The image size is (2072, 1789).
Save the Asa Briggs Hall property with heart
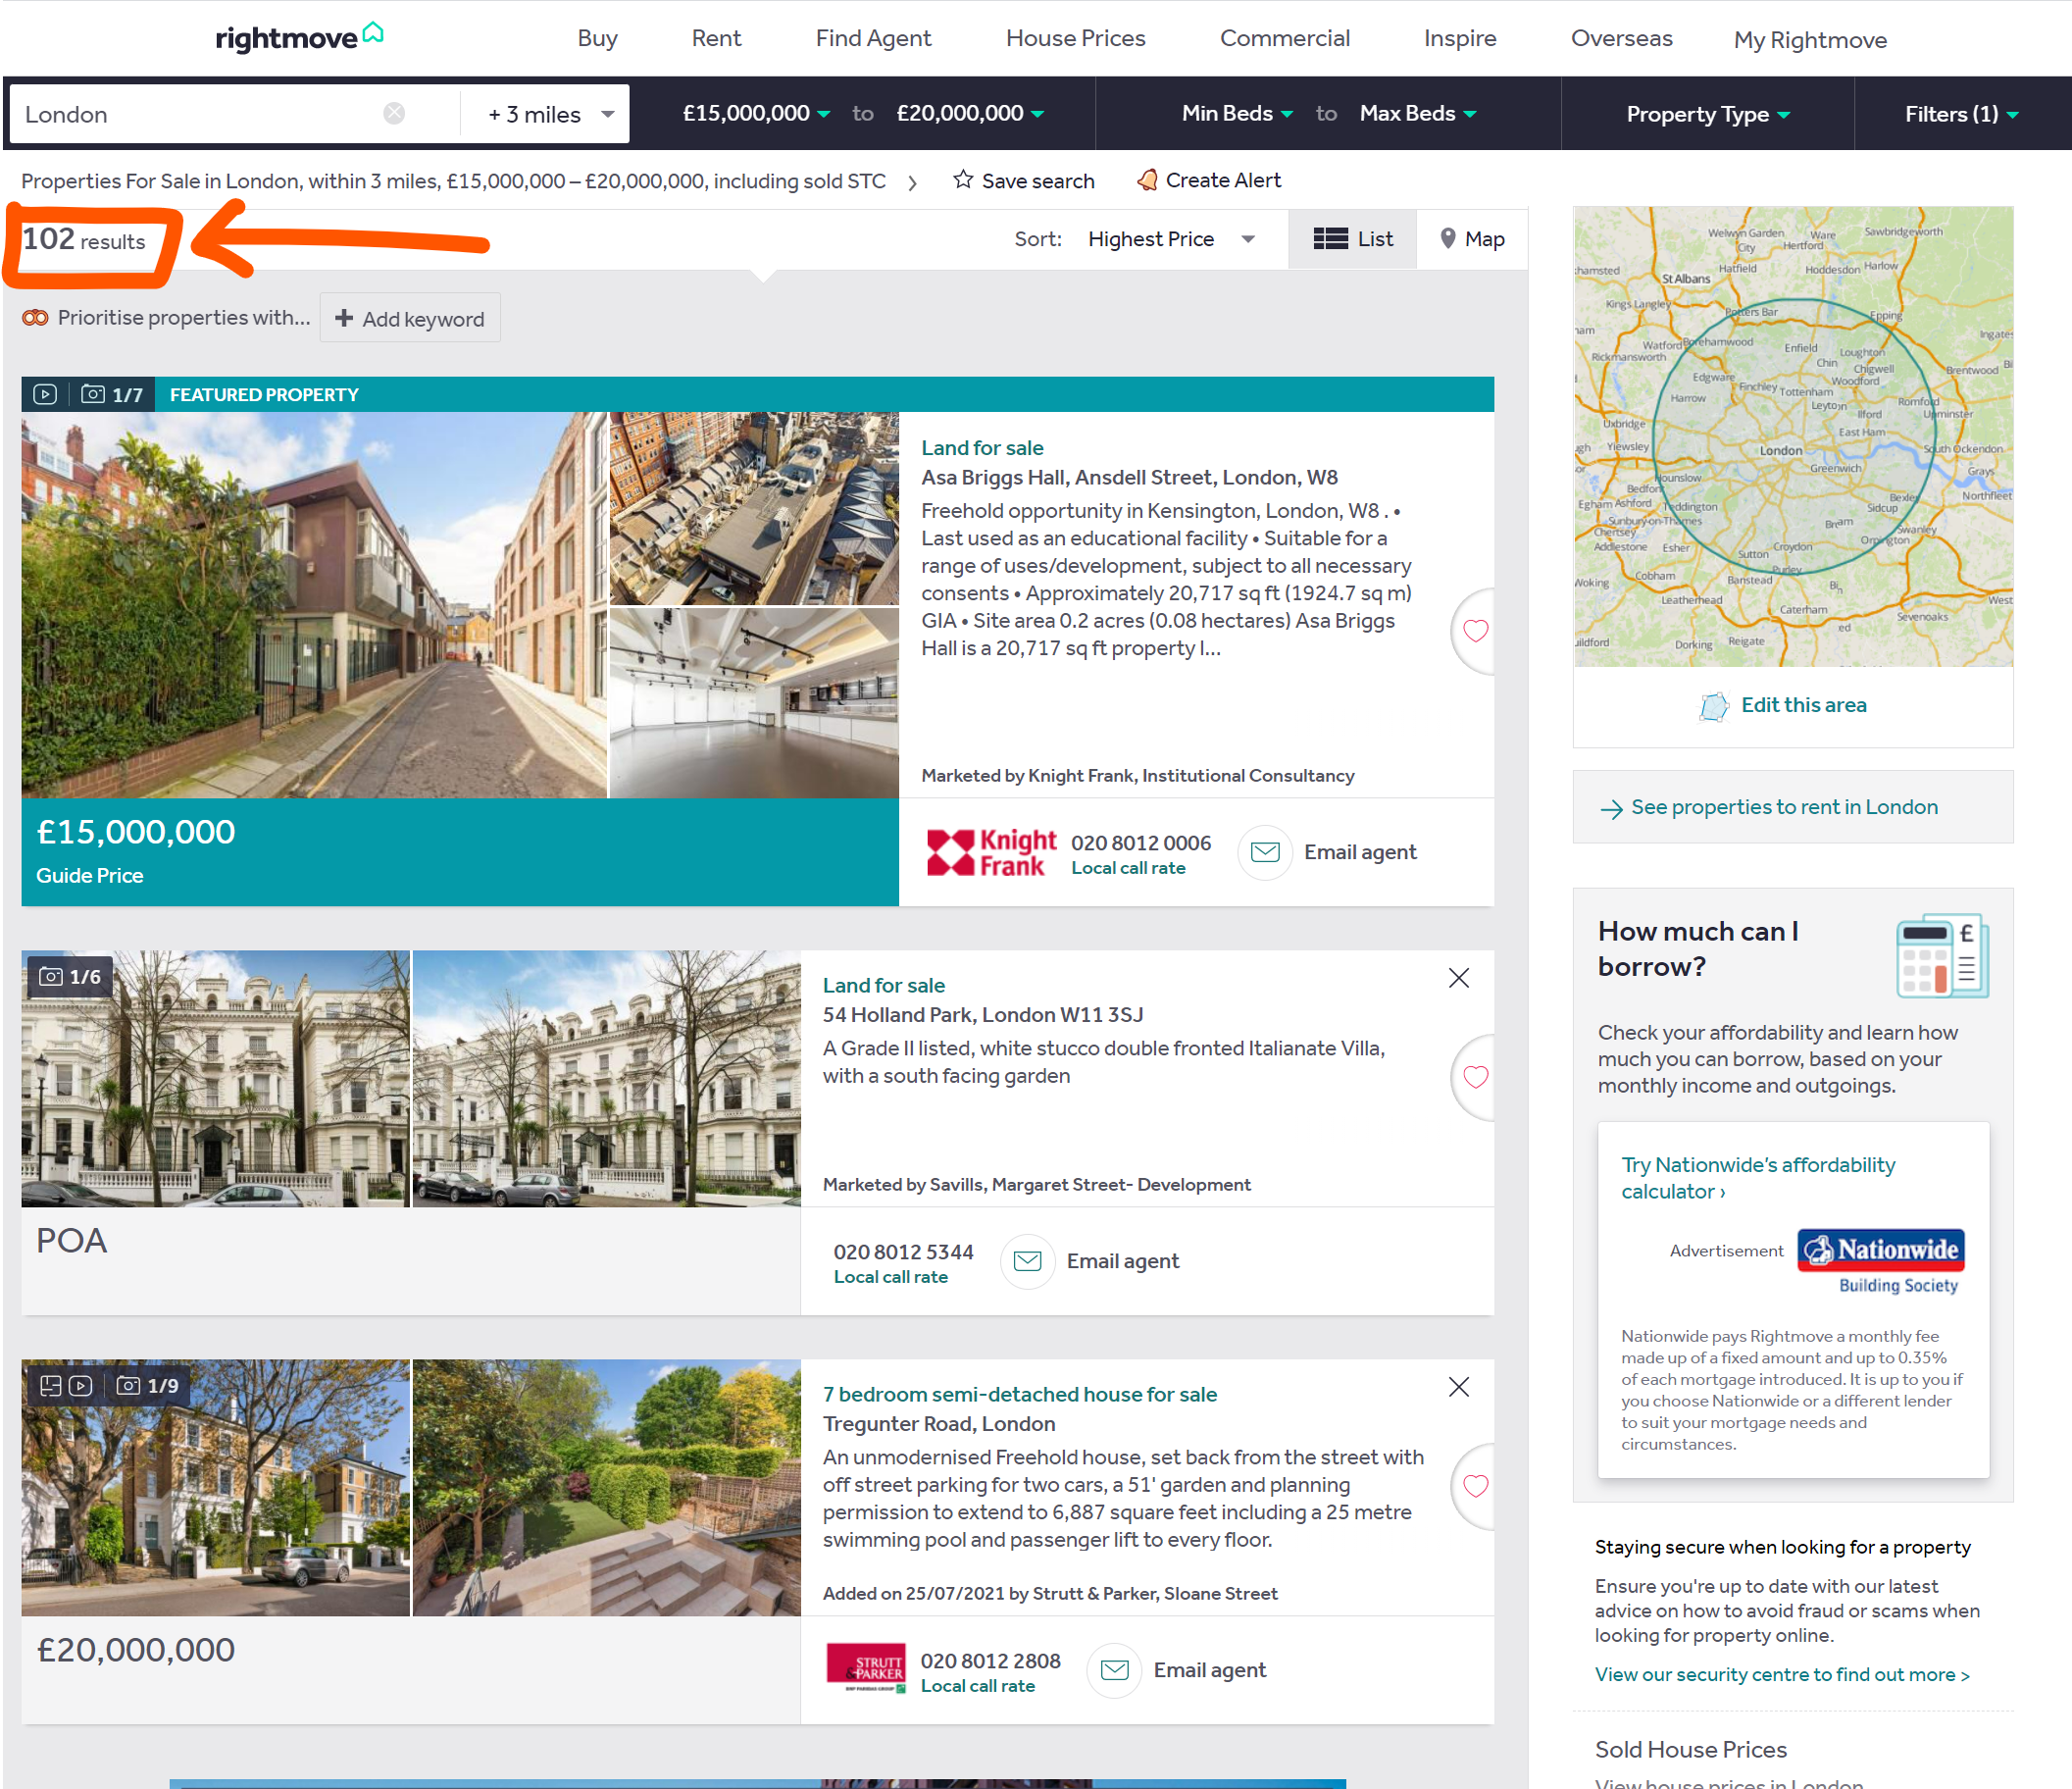click(1475, 631)
